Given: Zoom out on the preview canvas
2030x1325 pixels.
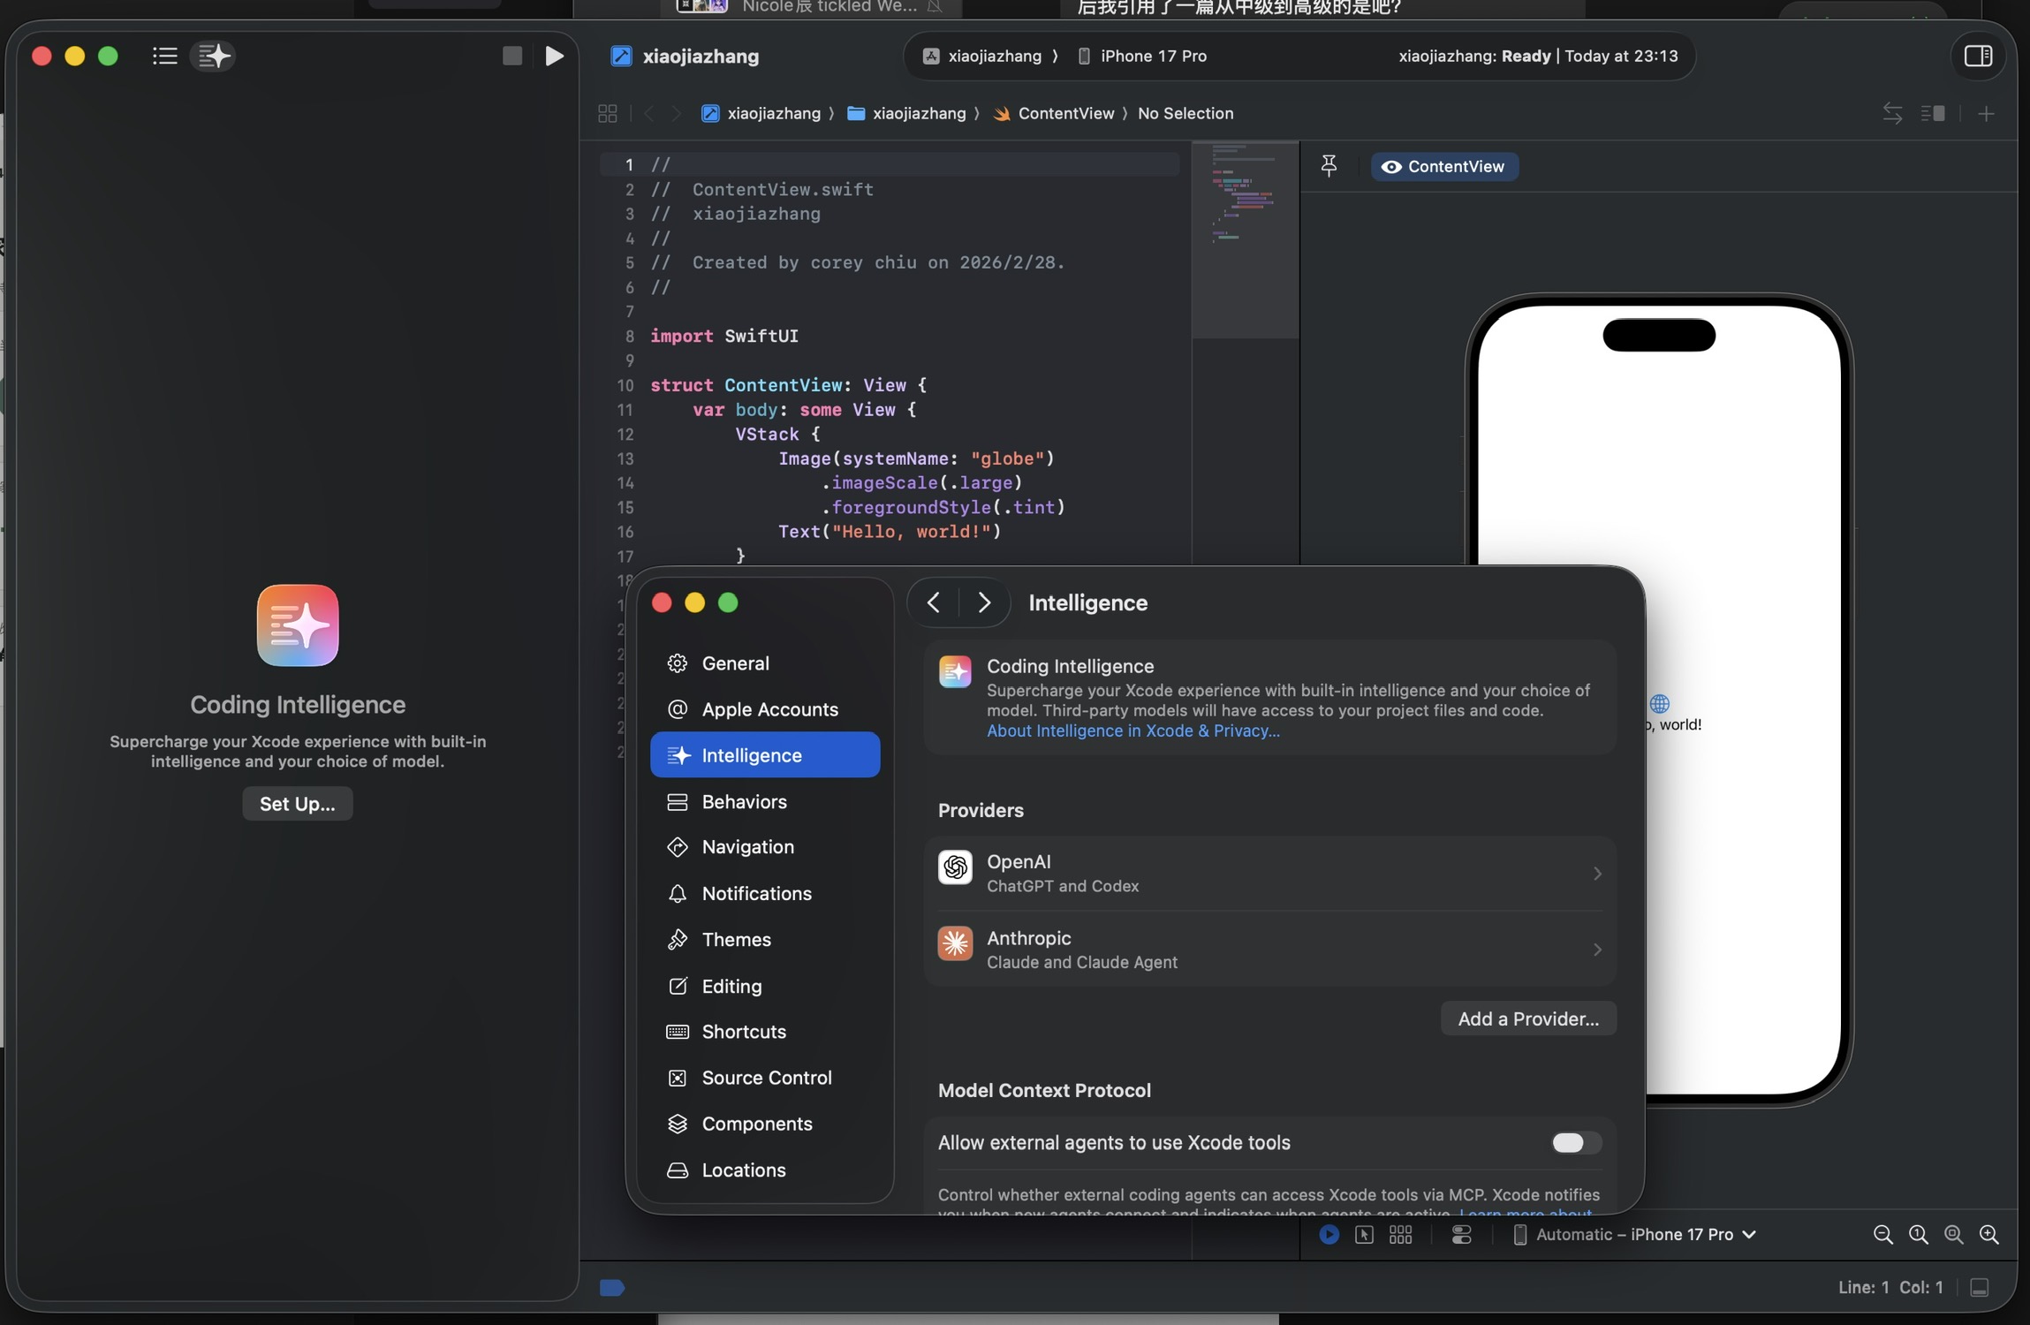Looking at the screenshot, I should [1882, 1235].
